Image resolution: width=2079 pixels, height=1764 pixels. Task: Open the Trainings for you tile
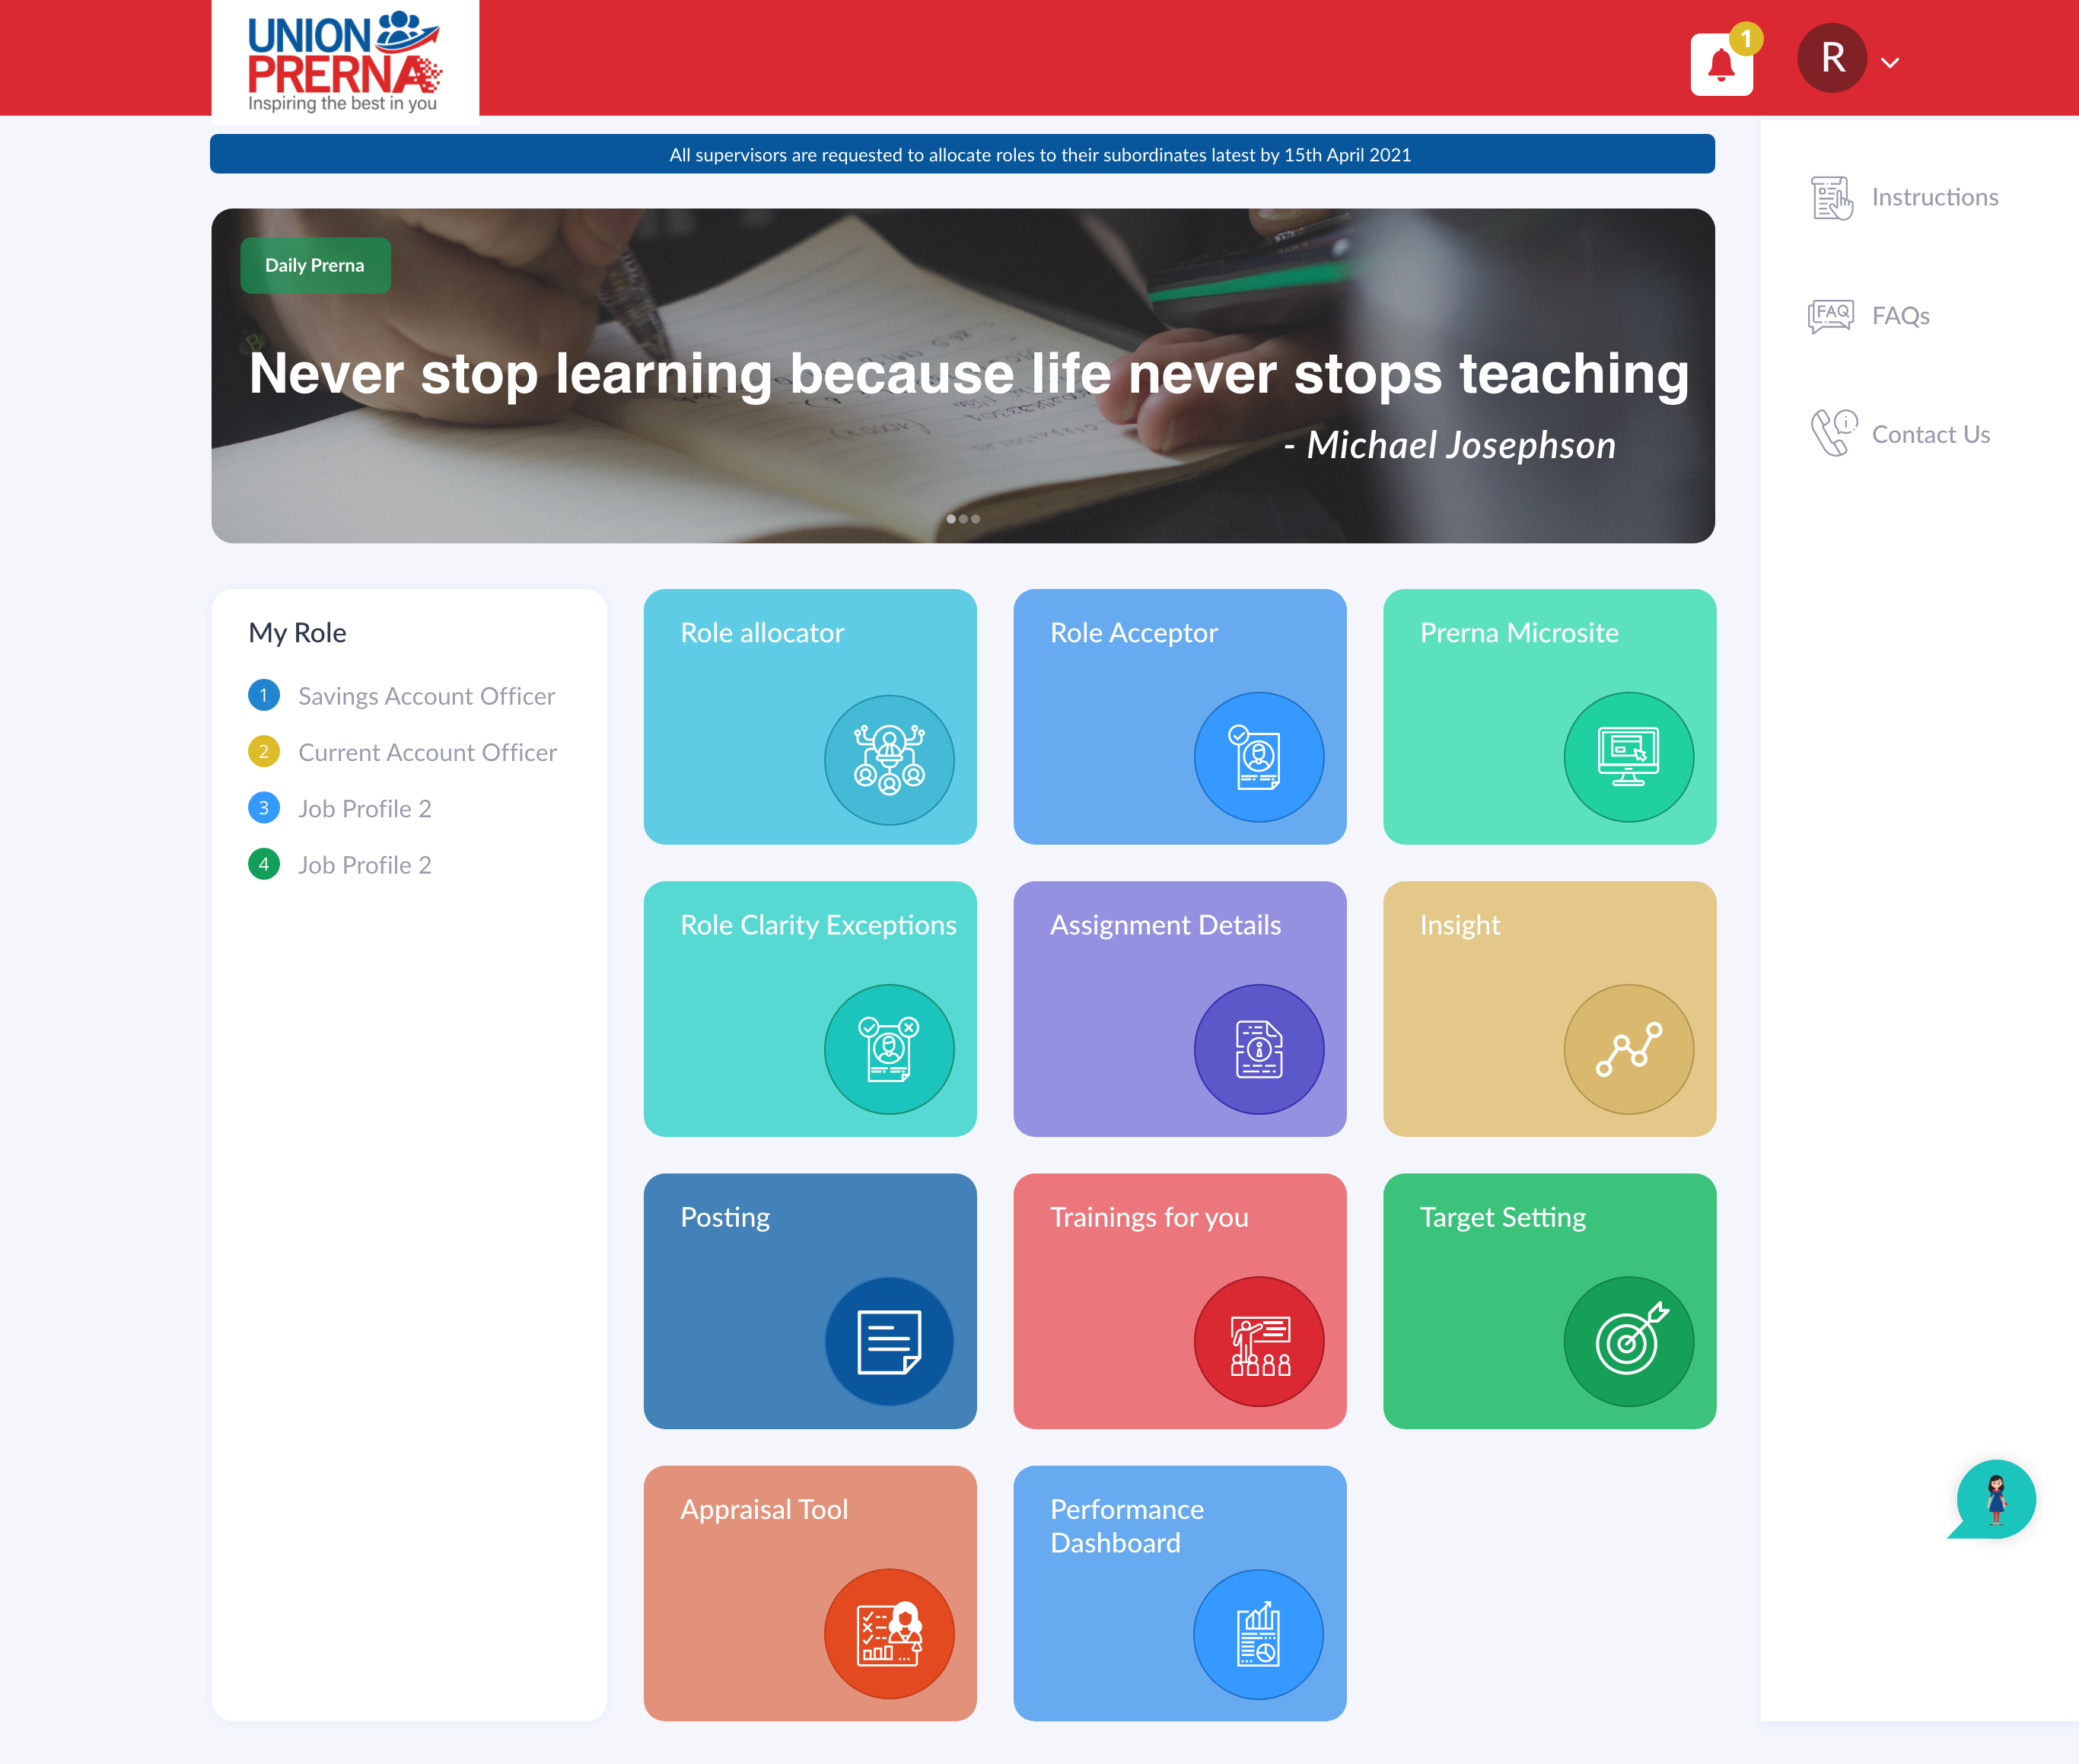[x=1179, y=1300]
